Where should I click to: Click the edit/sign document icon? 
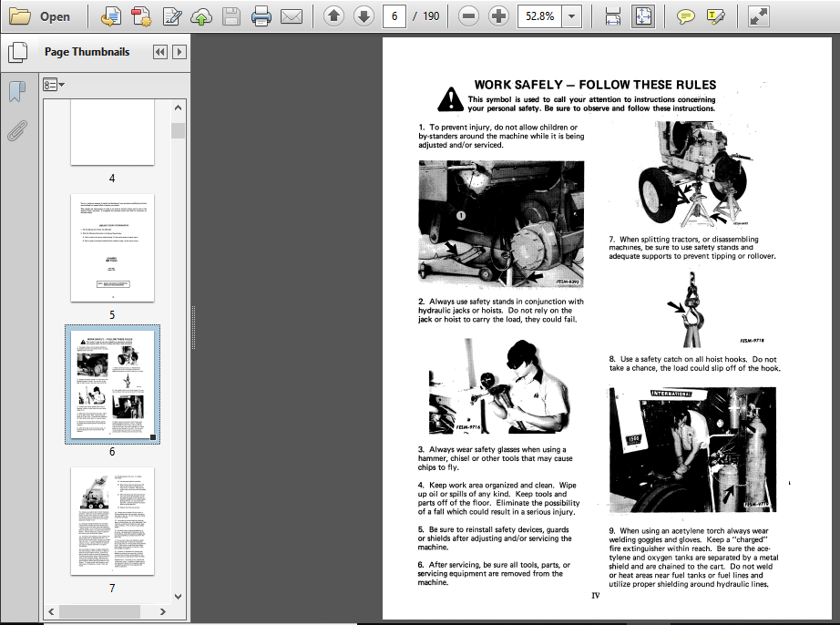[x=172, y=16]
